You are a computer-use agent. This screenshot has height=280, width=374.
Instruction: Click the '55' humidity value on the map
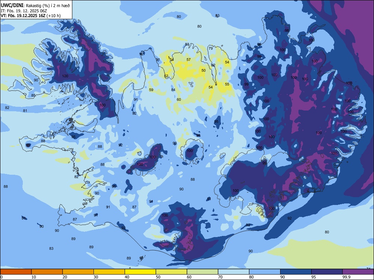pyautogui.click(x=227, y=84)
